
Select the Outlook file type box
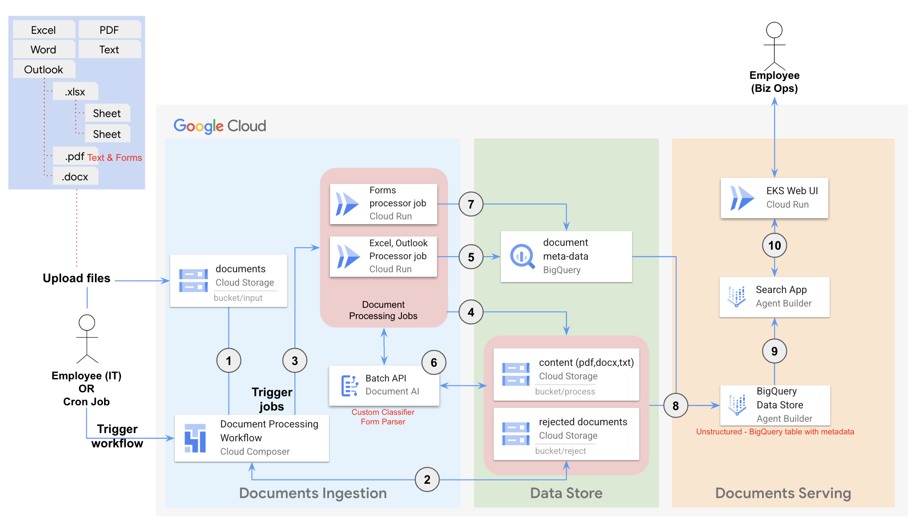click(x=43, y=69)
